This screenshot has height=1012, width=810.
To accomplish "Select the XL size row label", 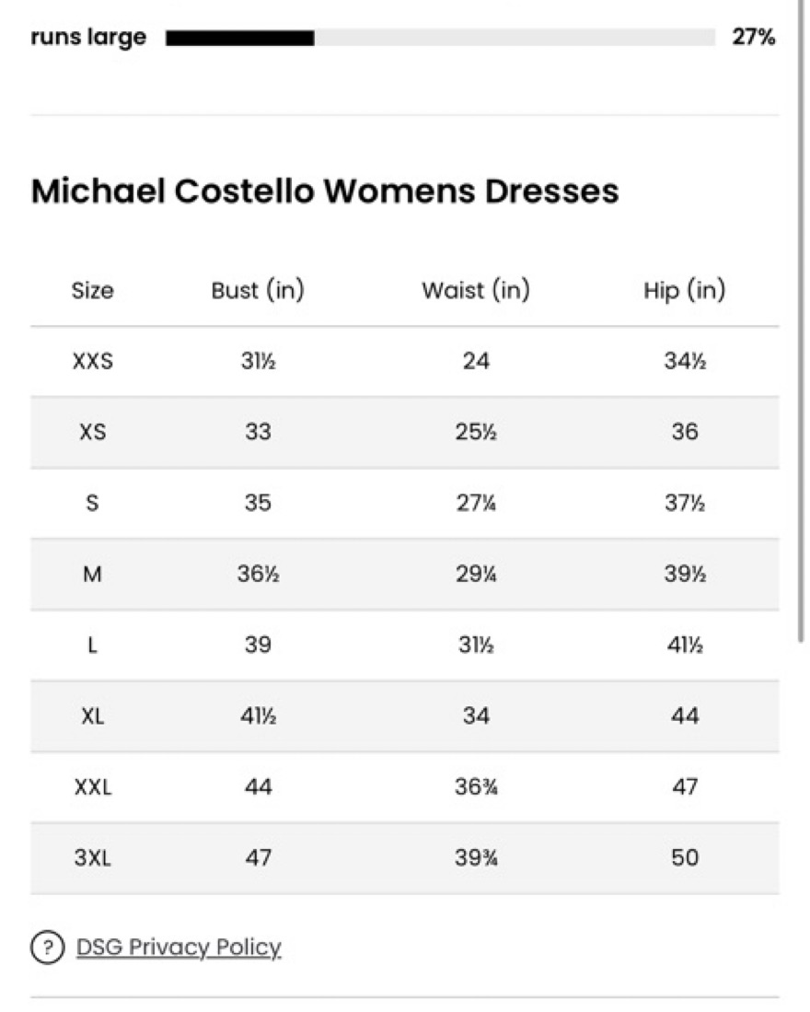I will [92, 715].
